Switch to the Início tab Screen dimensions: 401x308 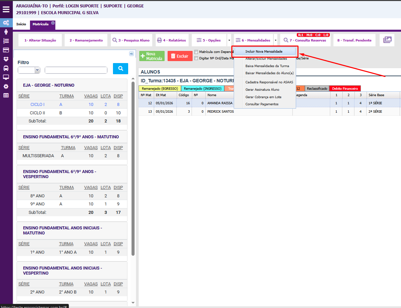tap(21, 24)
